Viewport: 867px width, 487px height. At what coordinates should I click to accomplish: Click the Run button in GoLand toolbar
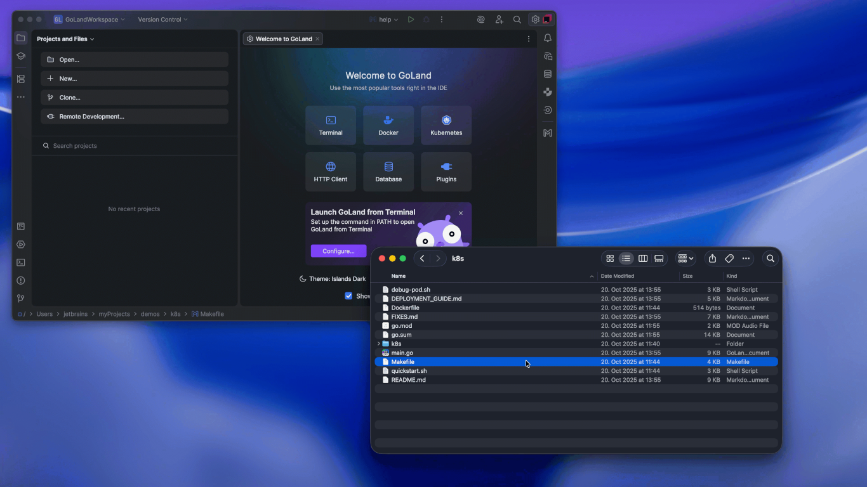411,20
